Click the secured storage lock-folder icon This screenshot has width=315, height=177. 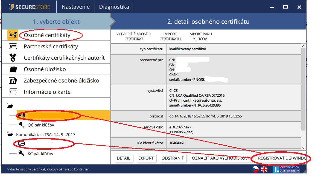pyautogui.click(x=13, y=81)
